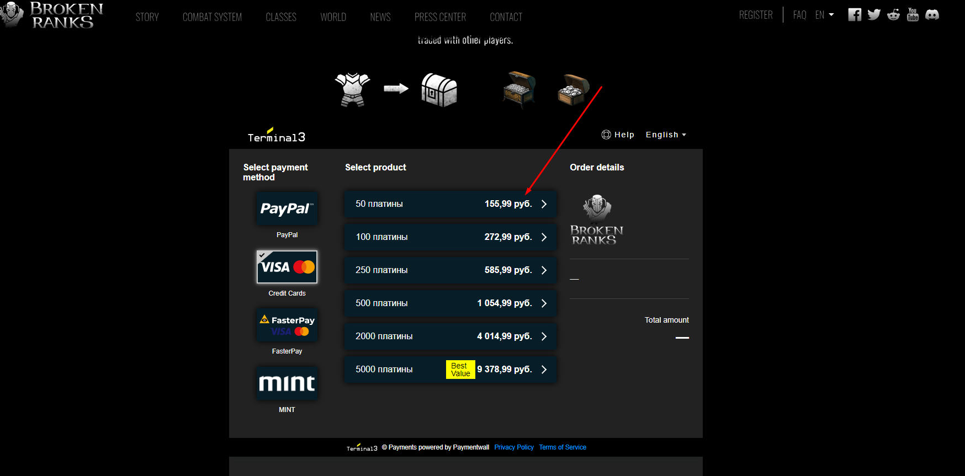Choose the 100 платины product

tap(450, 237)
